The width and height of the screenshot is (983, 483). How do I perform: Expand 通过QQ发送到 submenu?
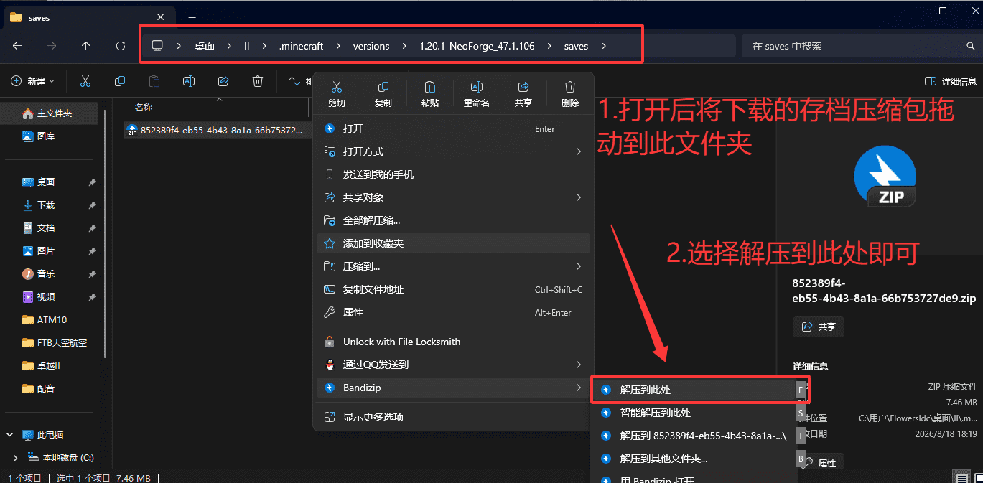[x=579, y=365]
